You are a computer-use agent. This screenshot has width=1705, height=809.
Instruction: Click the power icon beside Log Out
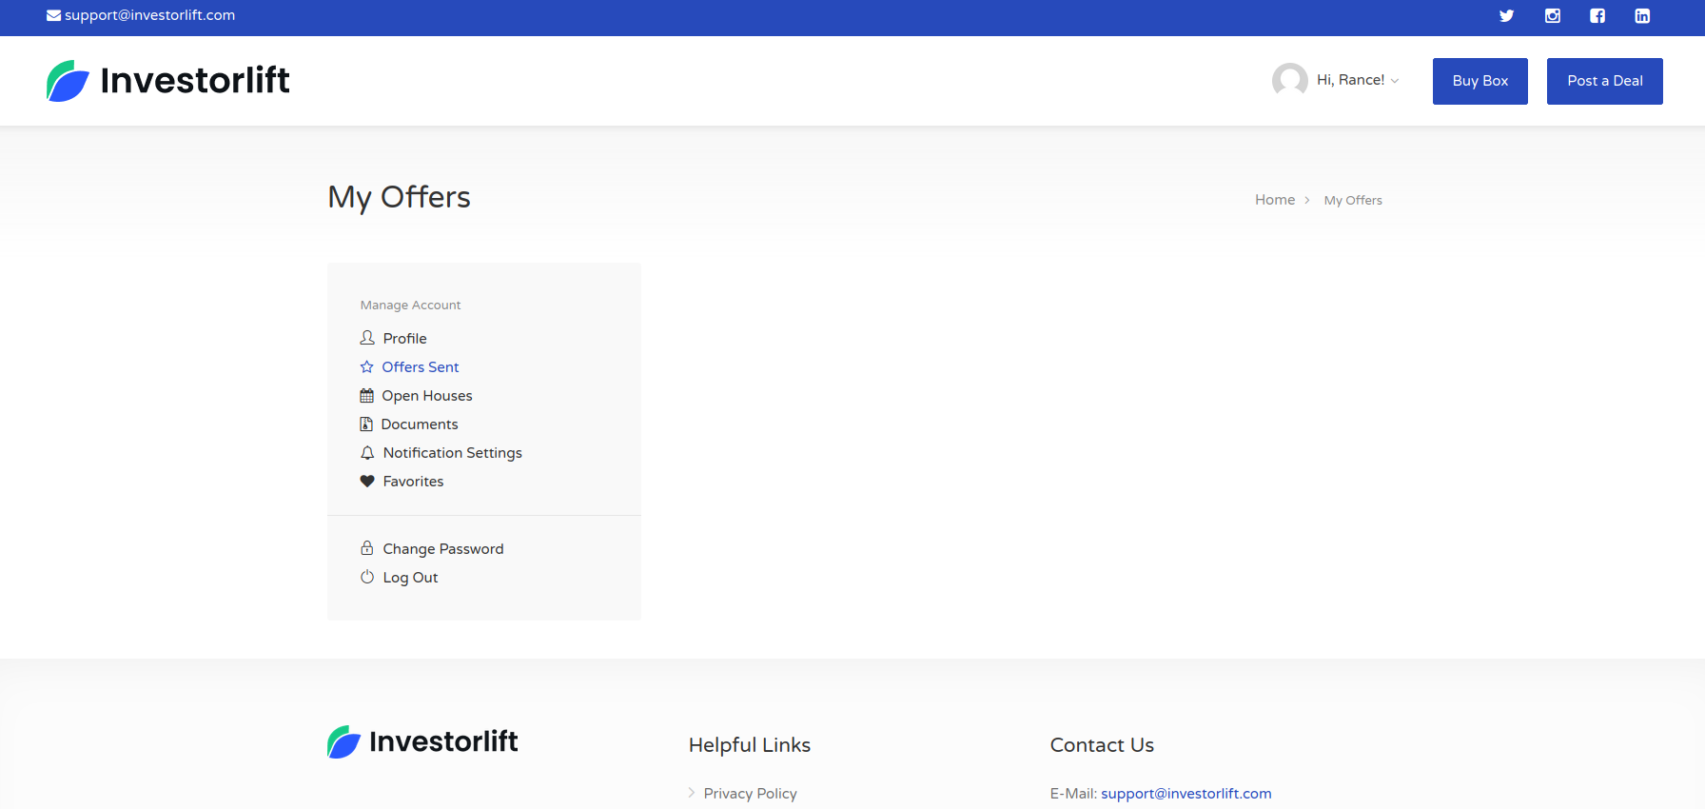[367, 577]
